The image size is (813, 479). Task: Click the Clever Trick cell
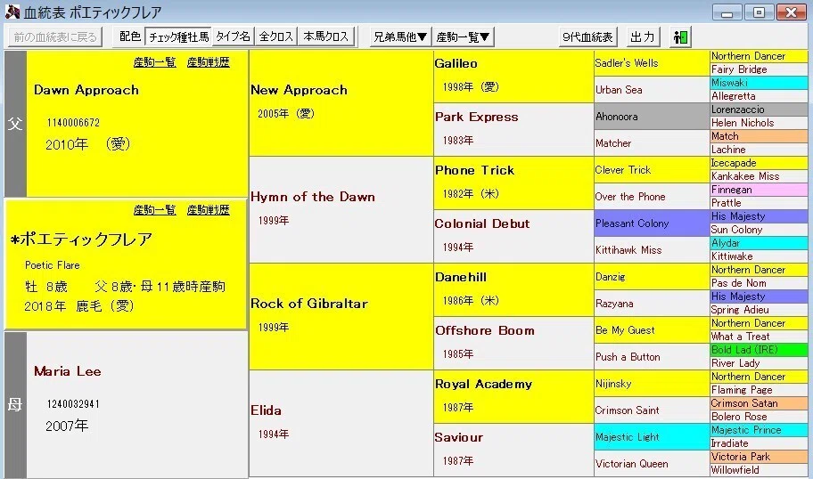pos(652,170)
